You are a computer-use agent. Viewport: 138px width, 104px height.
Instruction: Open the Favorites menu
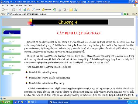click(x=19, y=5)
